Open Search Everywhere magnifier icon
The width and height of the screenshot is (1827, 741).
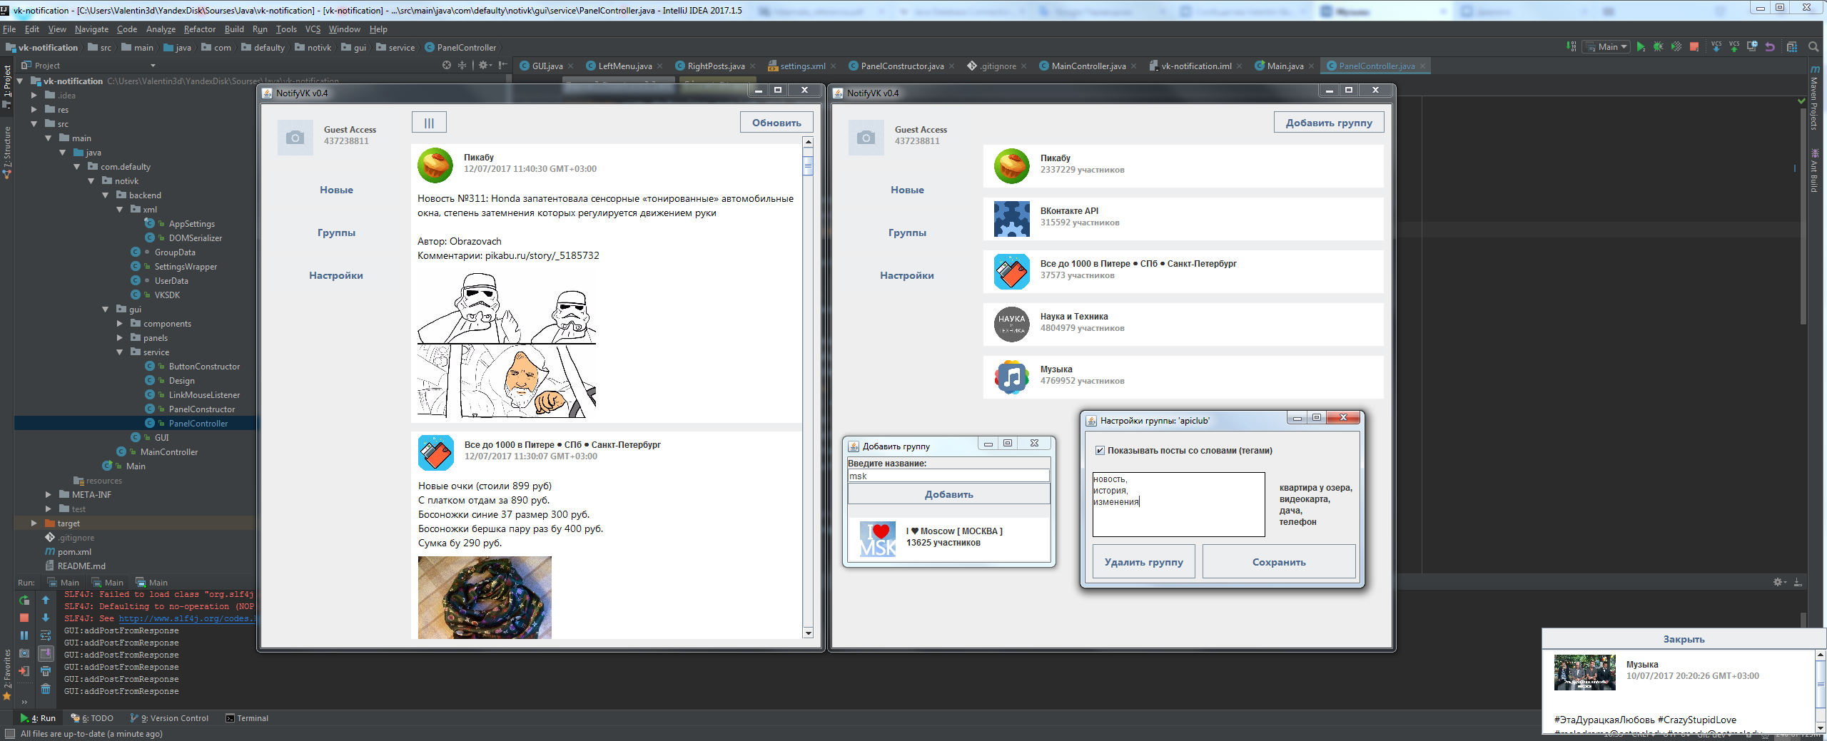point(1813,47)
